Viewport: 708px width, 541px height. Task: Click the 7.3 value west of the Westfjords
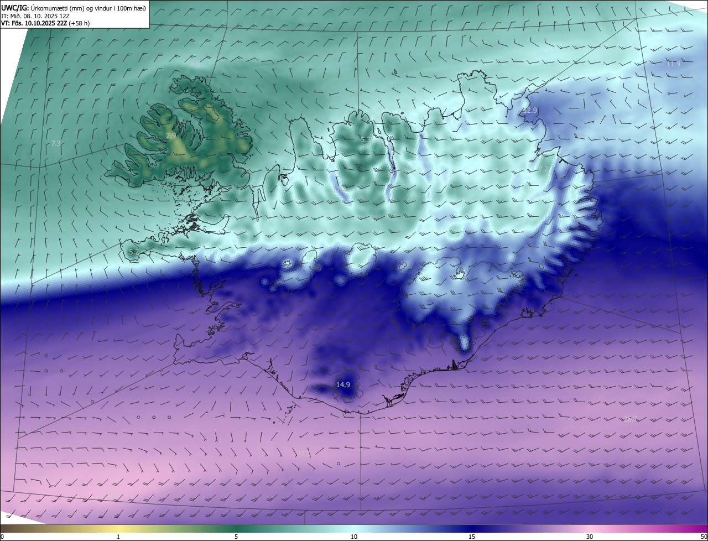tap(56, 144)
